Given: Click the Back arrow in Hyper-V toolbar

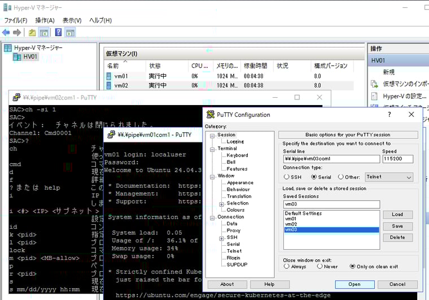Looking at the screenshot, I should point(6,33).
